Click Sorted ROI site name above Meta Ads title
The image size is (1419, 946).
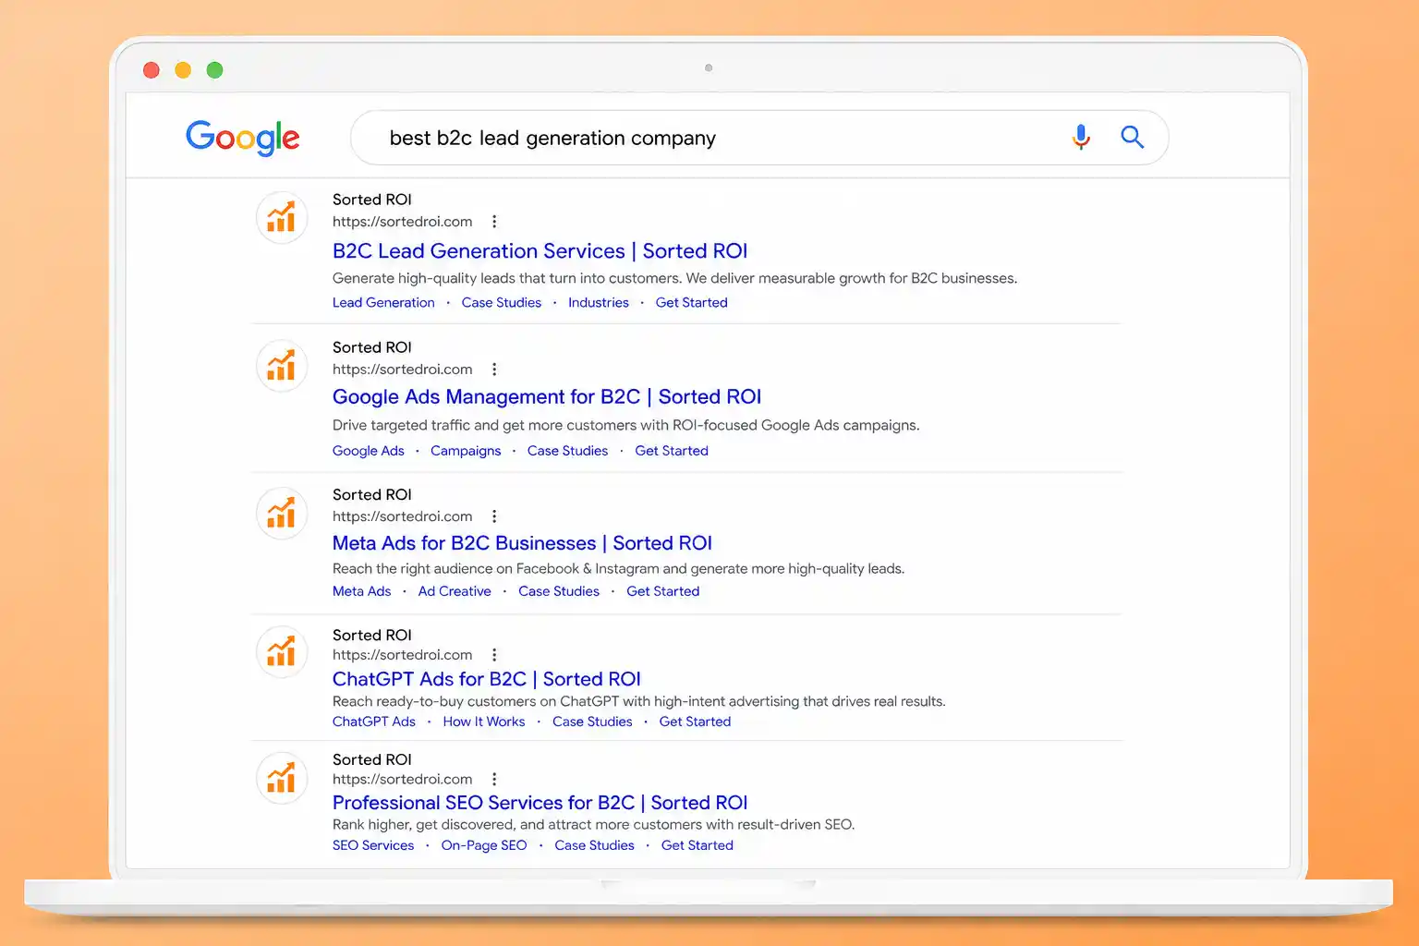(372, 495)
